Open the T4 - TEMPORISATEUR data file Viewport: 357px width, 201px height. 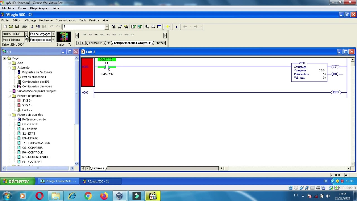[x=36, y=143]
